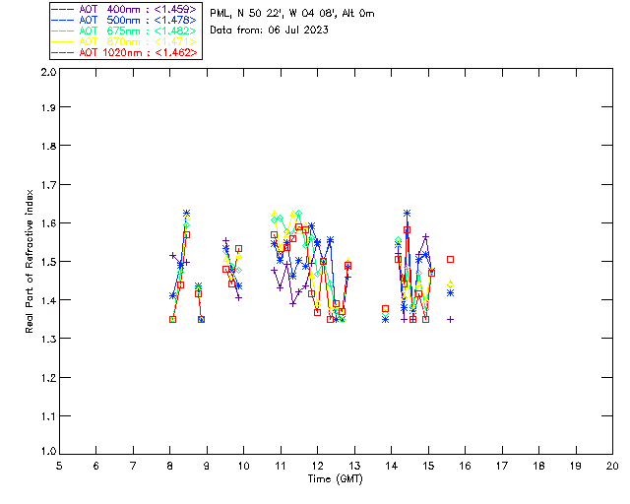Click the 13 x-axis tick label
Viewport: 630px width, 504px height.
354,466
